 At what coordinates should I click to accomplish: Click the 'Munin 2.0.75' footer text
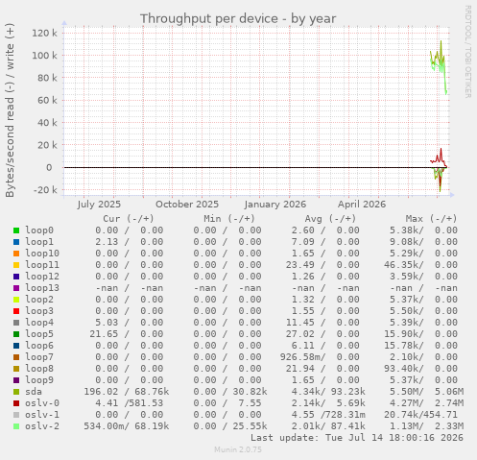pyautogui.click(x=238, y=449)
